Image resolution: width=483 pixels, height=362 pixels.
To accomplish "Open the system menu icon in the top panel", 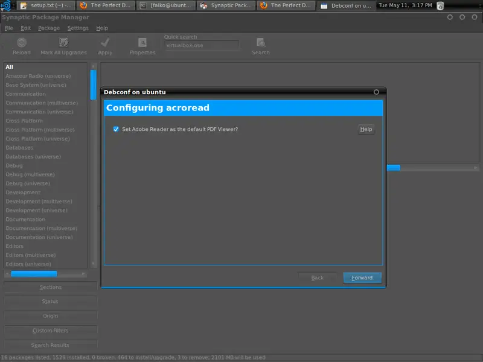I will click(5, 5).
